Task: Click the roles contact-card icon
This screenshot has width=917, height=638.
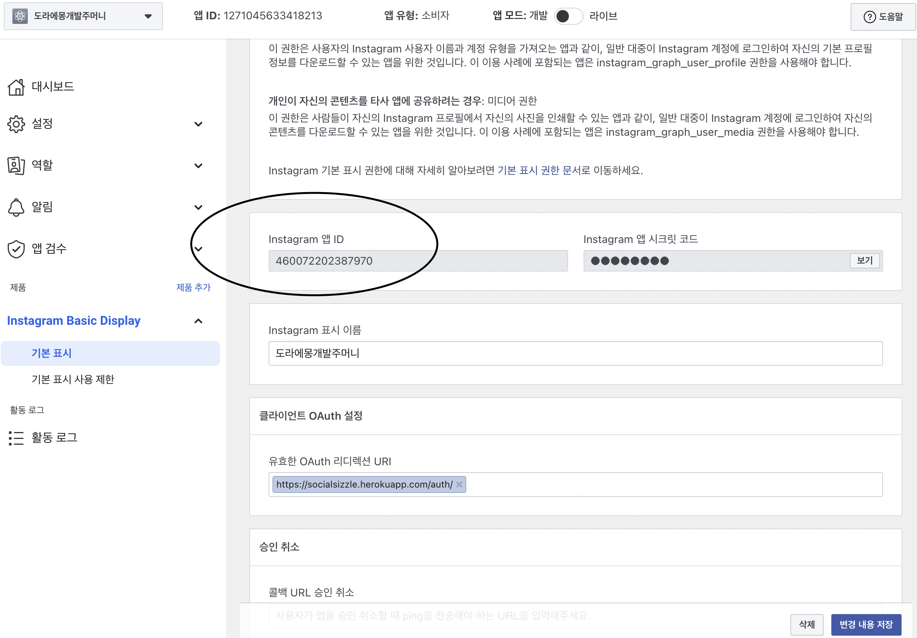Action: [16, 165]
